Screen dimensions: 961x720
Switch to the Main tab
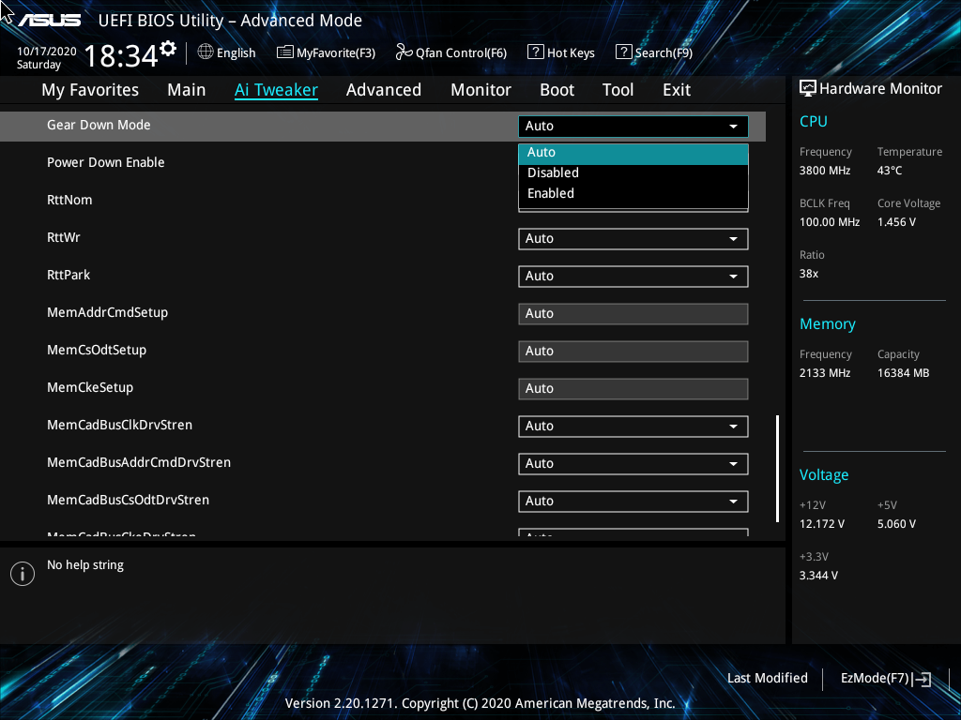click(x=187, y=90)
